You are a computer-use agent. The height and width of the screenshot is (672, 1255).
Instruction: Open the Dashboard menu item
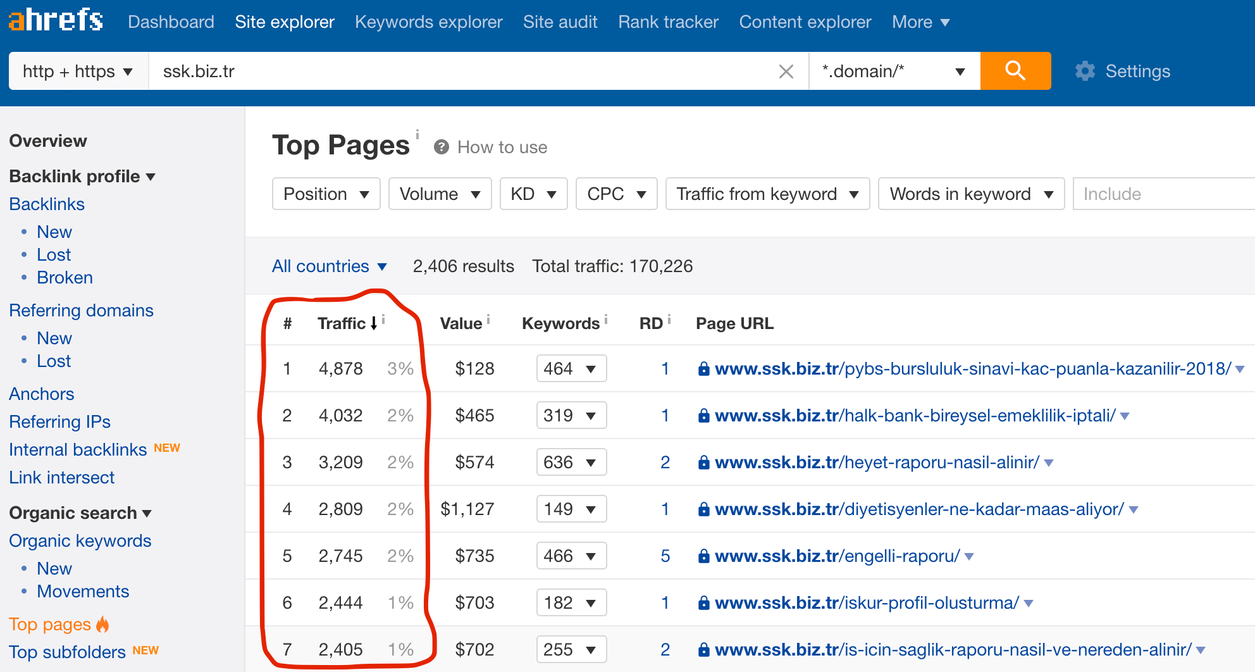click(x=171, y=22)
